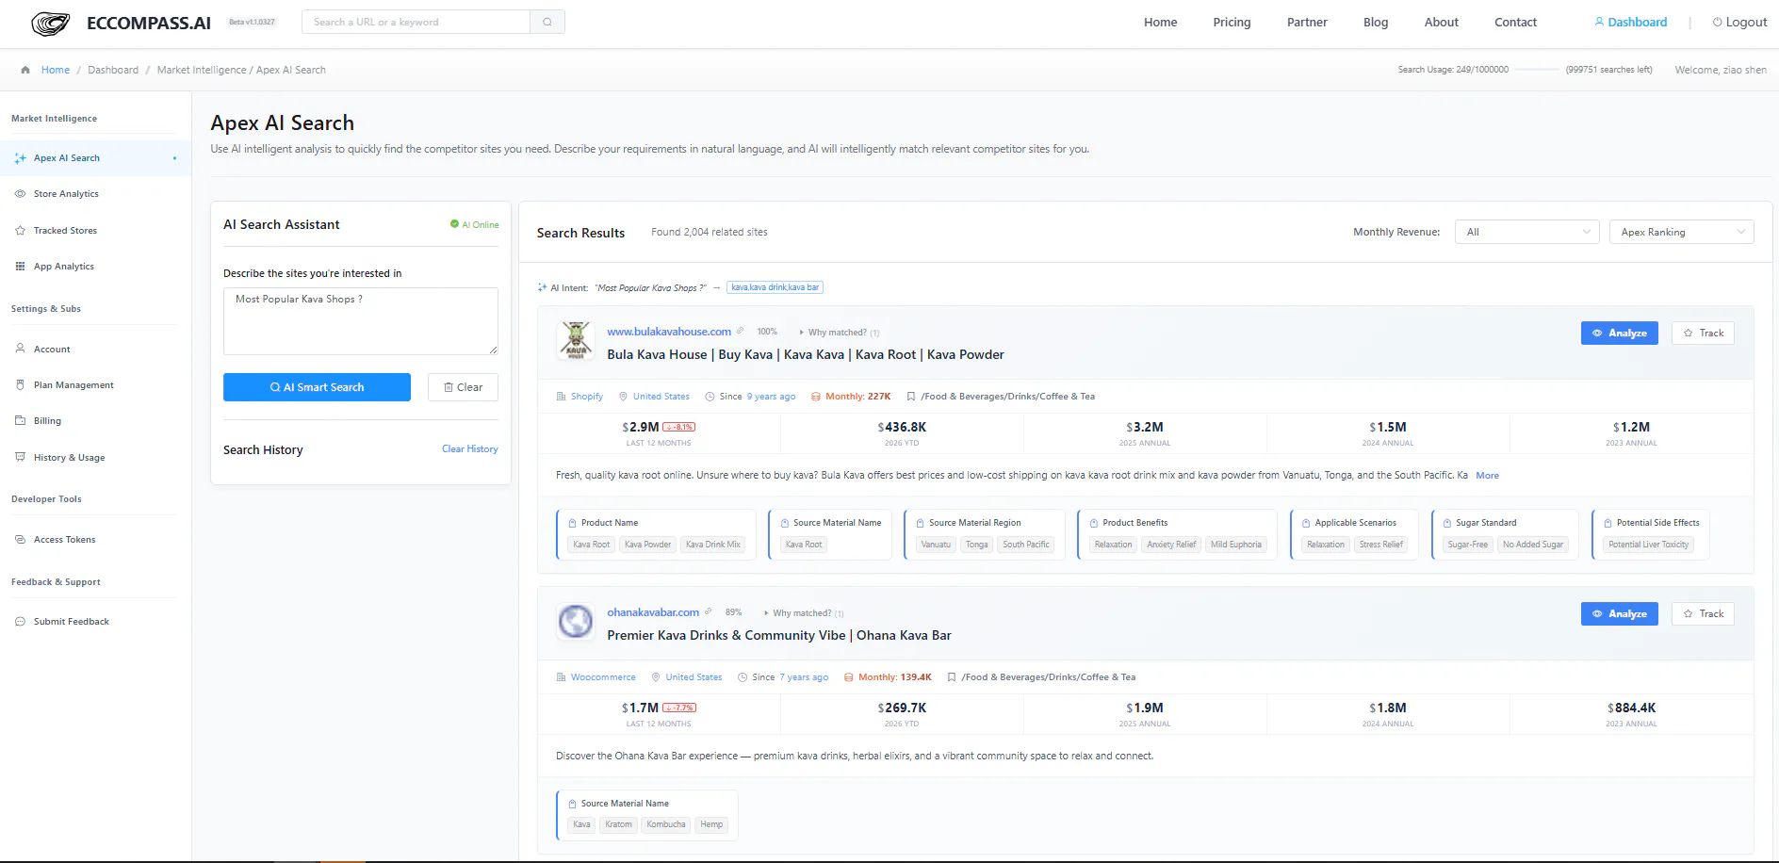
Task: Open the ohanakavabar.com link
Action: pyautogui.click(x=653, y=612)
